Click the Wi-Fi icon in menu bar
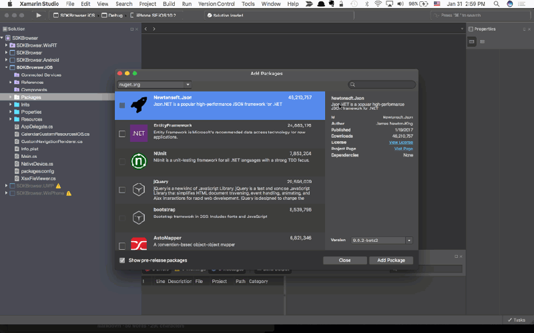The height and width of the screenshot is (333, 534). click(x=378, y=4)
